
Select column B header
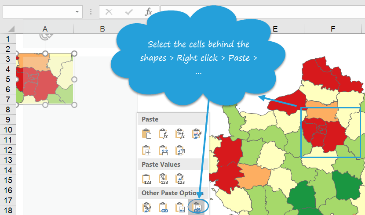pyautogui.click(x=102, y=29)
